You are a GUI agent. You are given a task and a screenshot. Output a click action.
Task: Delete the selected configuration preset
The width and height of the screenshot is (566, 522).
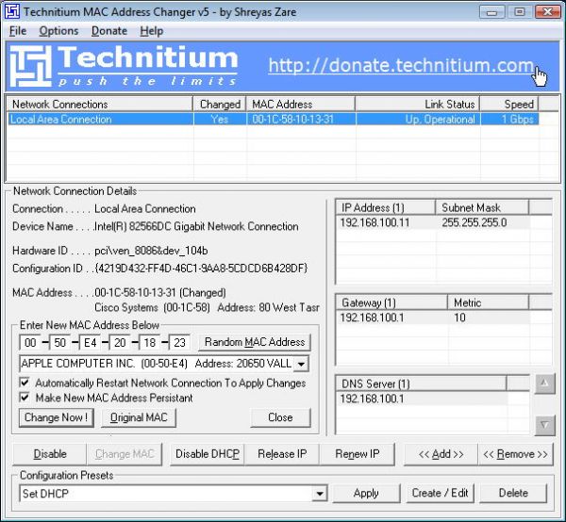[x=513, y=493]
